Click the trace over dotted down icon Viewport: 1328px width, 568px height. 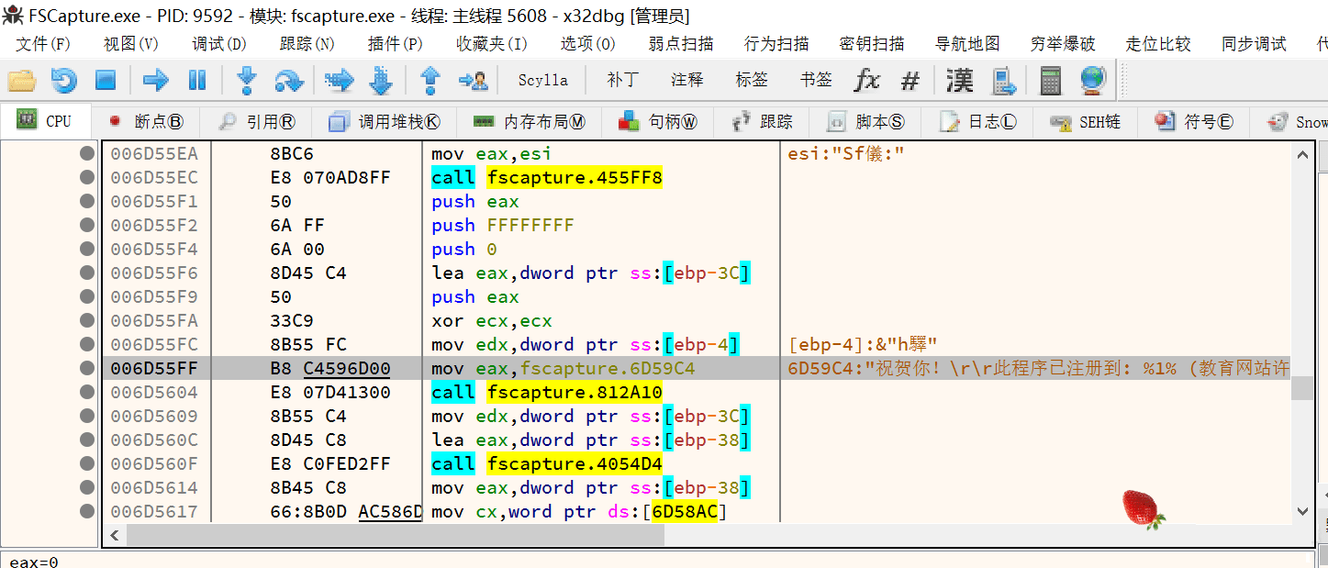(x=381, y=81)
